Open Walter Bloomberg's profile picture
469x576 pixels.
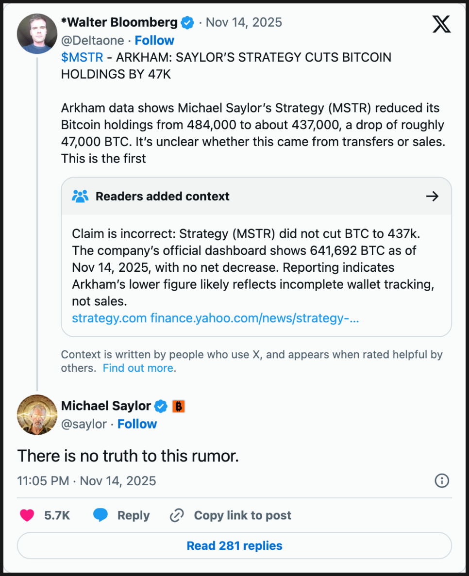pos(37,33)
